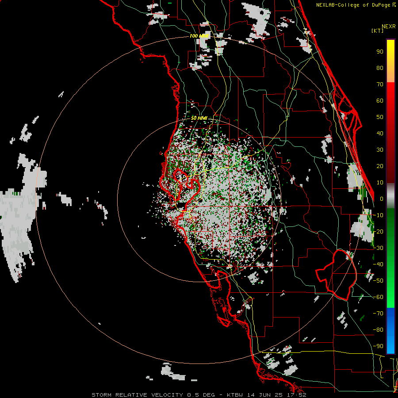Click the -90 value on velocity scale
398x398 pixels.
pyautogui.click(x=378, y=346)
